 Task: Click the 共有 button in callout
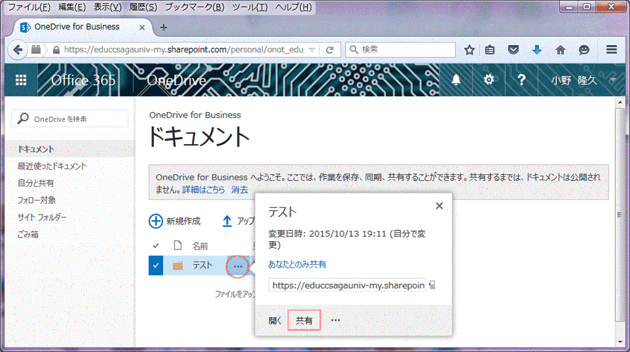(x=304, y=321)
